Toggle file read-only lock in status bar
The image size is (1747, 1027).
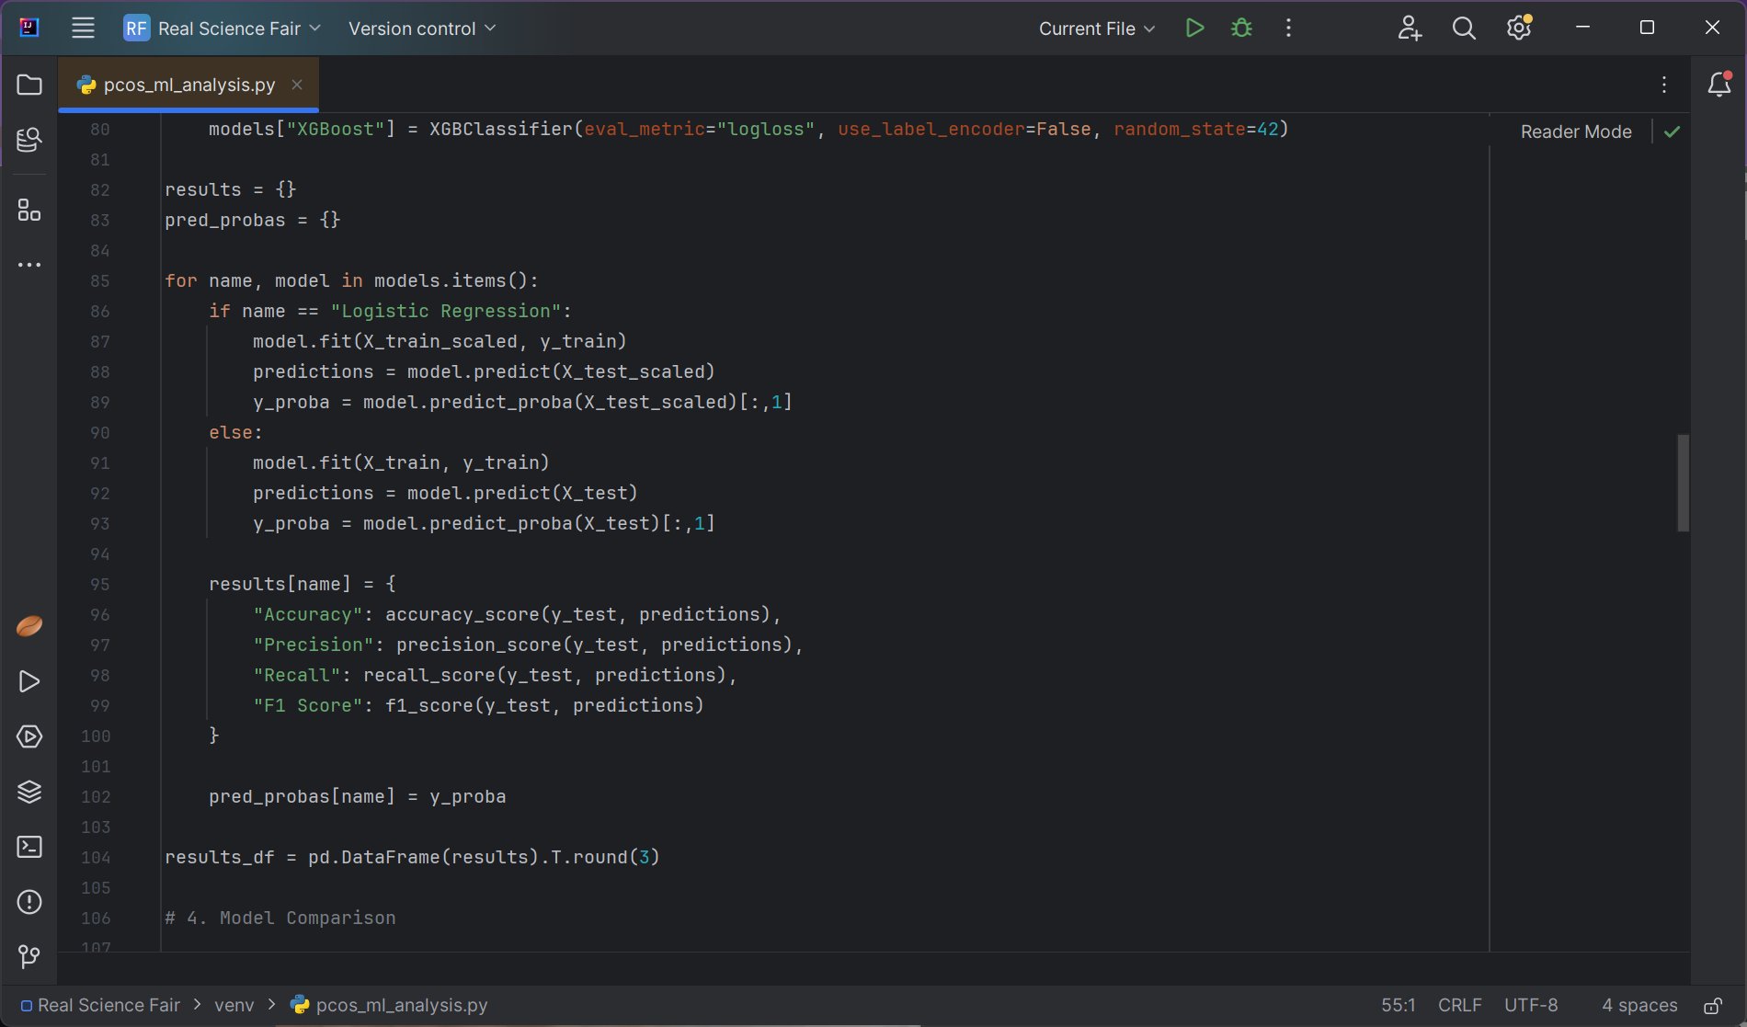pyautogui.click(x=1712, y=1006)
